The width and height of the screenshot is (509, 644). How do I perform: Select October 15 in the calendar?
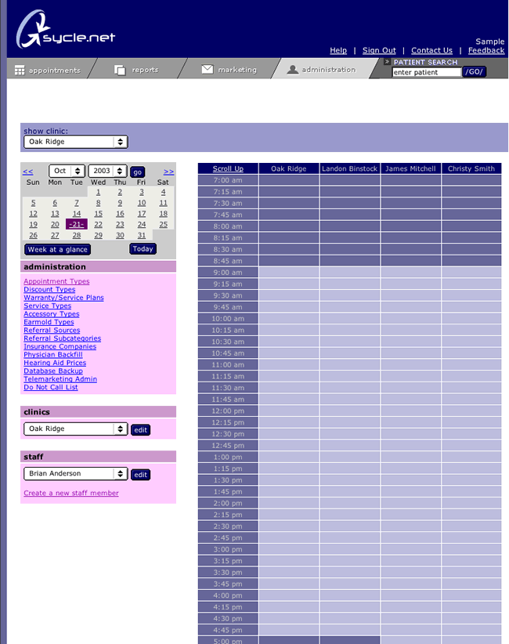98,213
